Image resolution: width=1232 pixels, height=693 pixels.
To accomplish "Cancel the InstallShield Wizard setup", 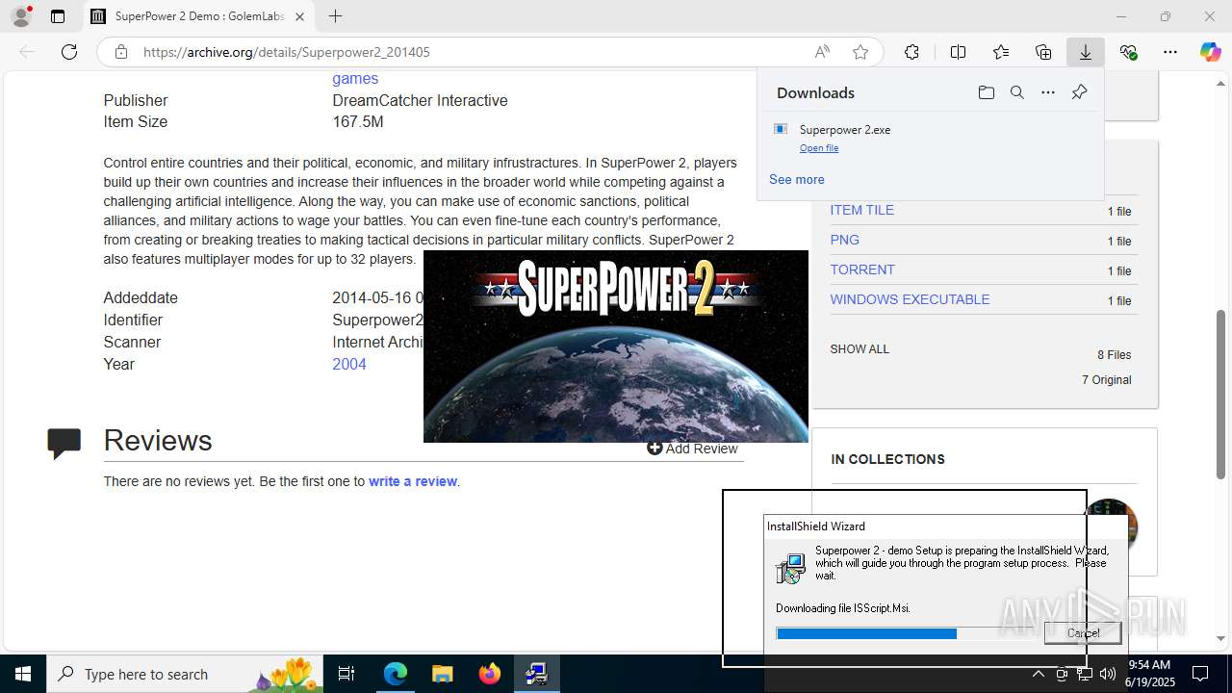I will point(1083,632).
